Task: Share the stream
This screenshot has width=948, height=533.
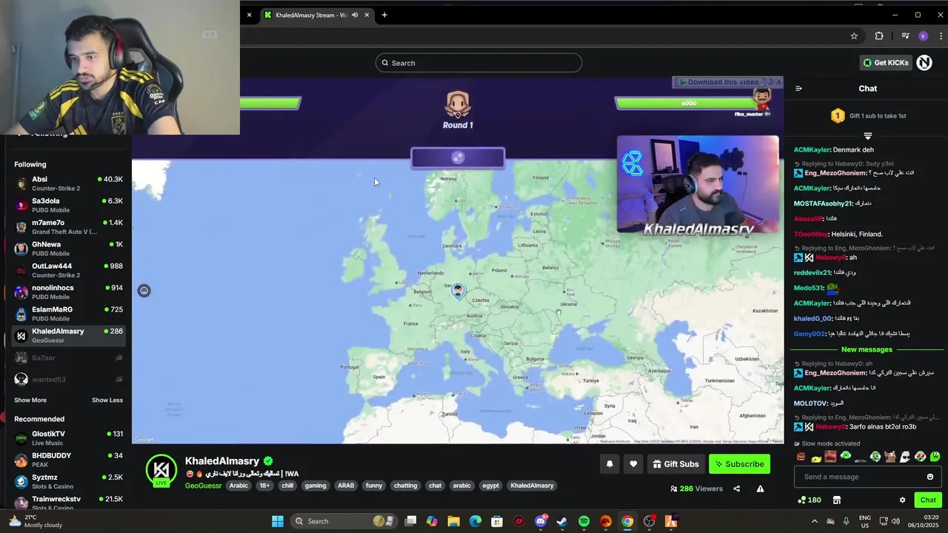Action: click(x=736, y=489)
